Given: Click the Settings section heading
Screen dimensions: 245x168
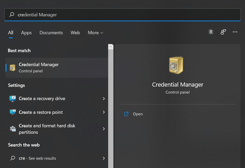Looking at the screenshot, I should (x=16, y=85).
